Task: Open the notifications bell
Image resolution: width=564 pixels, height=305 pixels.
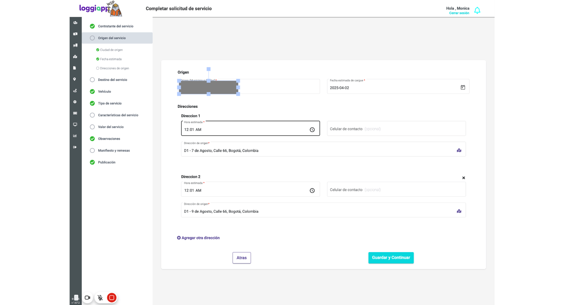Action: coord(477,11)
